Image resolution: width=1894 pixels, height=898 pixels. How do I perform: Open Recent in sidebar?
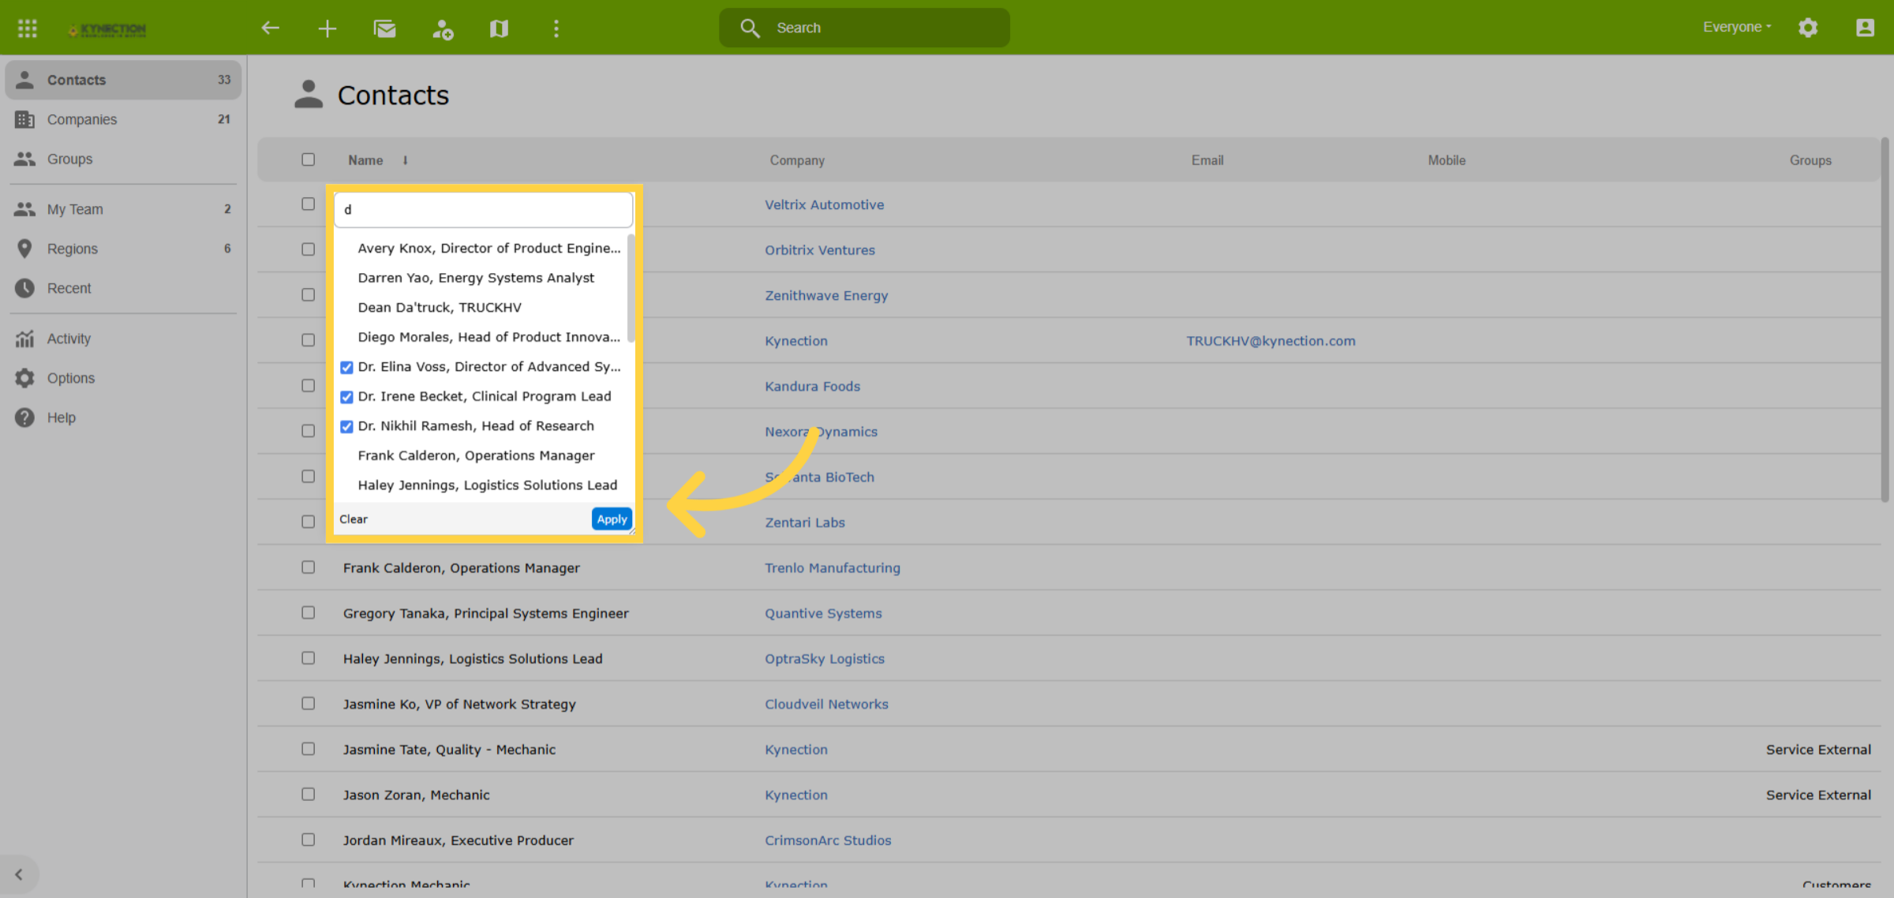point(123,288)
